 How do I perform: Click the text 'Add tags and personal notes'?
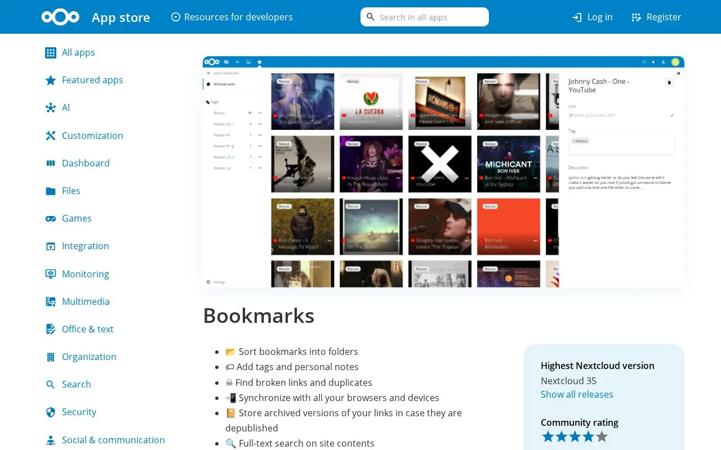point(297,367)
